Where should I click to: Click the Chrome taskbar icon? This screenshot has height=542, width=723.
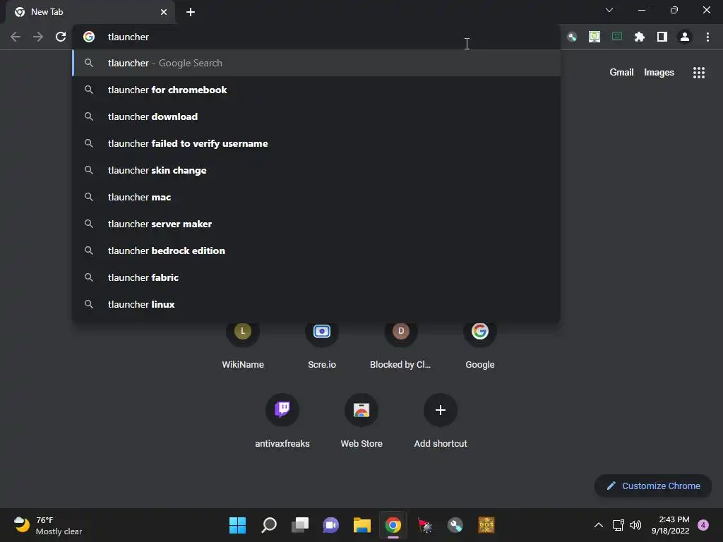393,525
